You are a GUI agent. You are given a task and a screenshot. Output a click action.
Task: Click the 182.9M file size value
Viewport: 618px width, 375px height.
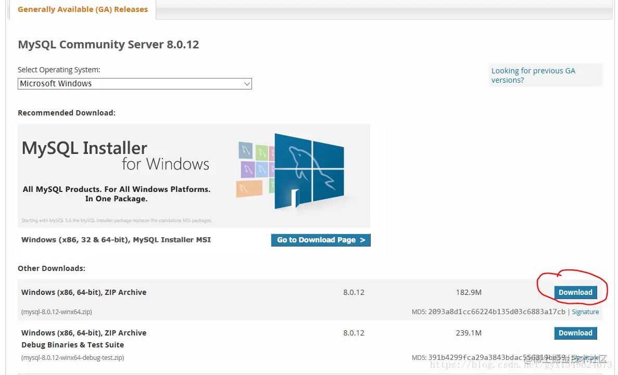point(469,292)
